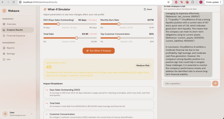Click the Reports document icon
The width and height of the screenshot is (224, 119).
point(4,48)
